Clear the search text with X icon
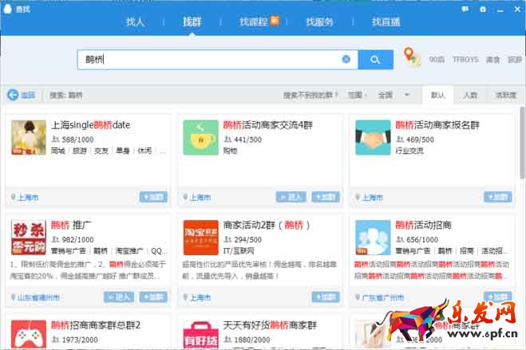 (346, 59)
